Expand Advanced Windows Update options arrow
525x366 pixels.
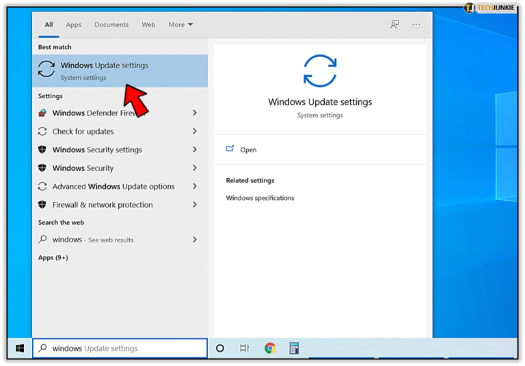pos(195,186)
